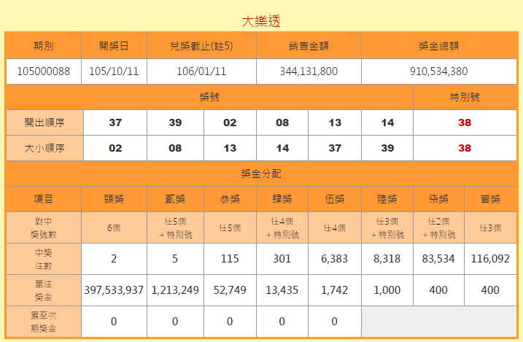523x342 pixels.
Task: Click the 兌獎截止(註5) header
Action: (x=201, y=46)
